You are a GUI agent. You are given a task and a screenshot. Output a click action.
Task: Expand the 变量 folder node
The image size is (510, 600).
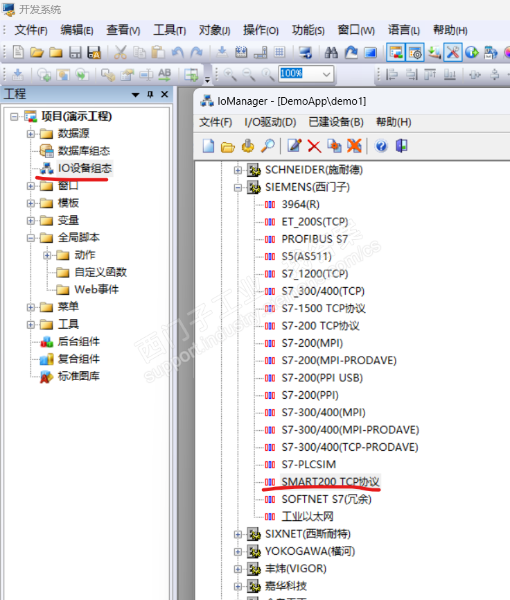[30, 221]
